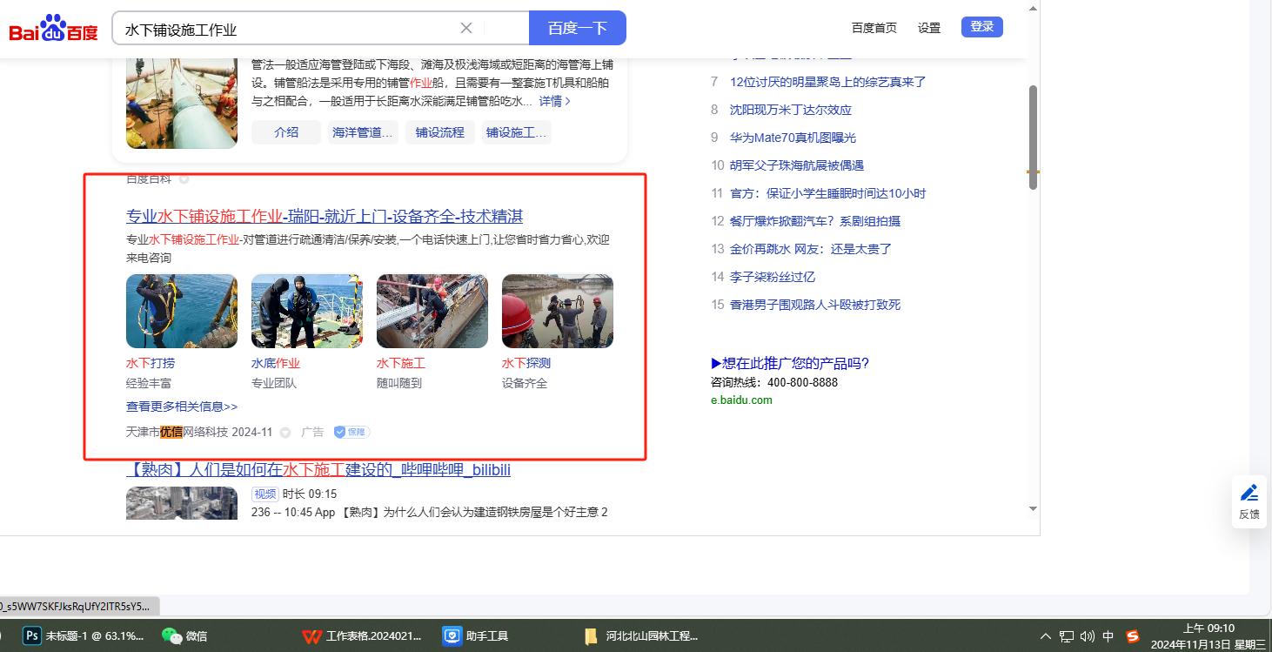Click the 登录 login button
Screen dimensions: 1272x652
pos(981,27)
